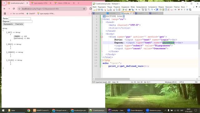
Task: Open the Макрос menu
Action: [161, 7]
